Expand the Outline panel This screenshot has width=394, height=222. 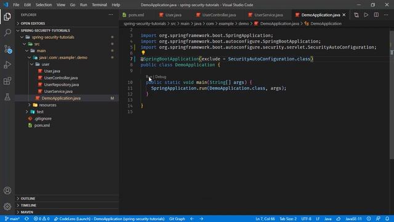(x=66, y=199)
